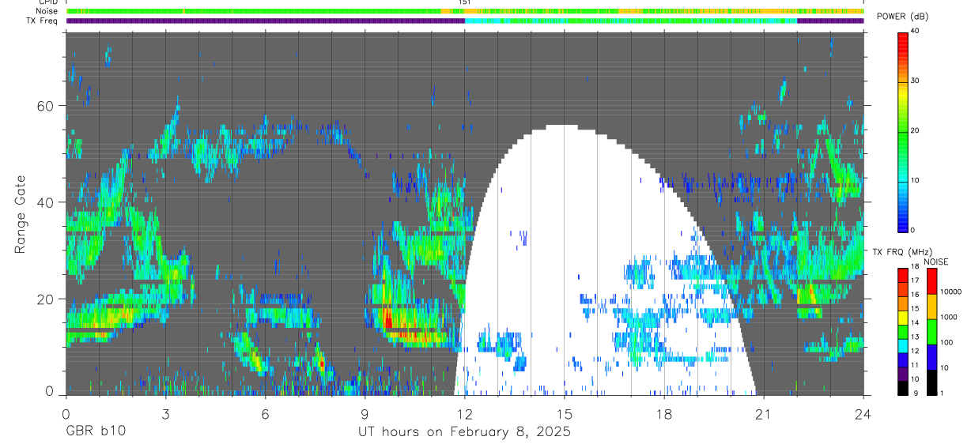The height and width of the screenshot is (448, 971).
Task: Pick the 13 label in TX FRQ legend
Action: [916, 337]
